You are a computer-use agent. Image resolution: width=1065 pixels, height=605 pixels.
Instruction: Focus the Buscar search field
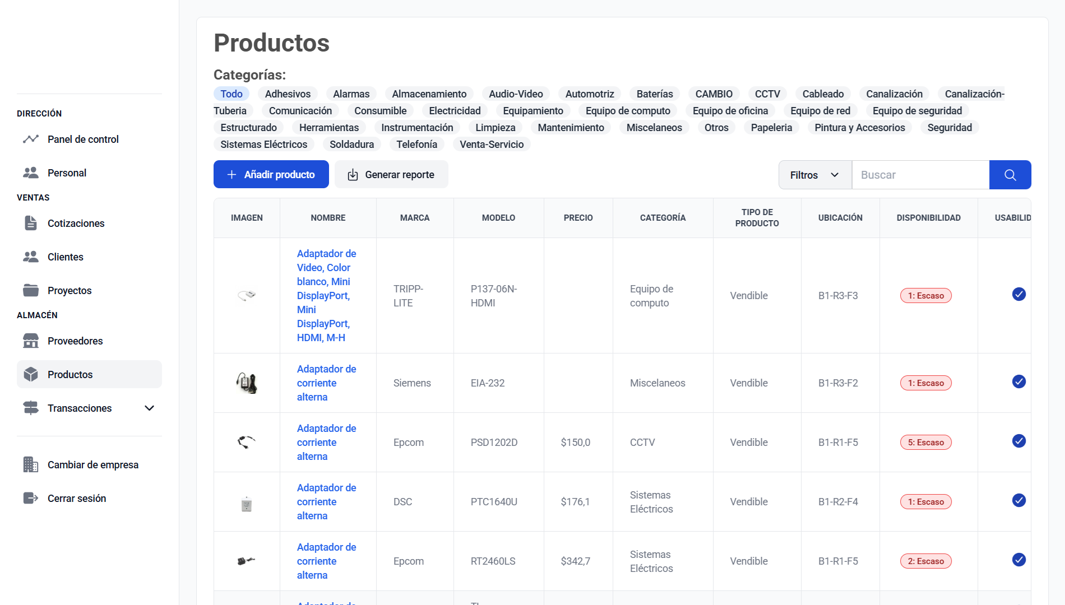click(x=920, y=175)
